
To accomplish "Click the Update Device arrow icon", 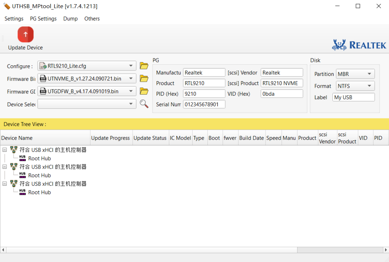I will click(x=25, y=34).
